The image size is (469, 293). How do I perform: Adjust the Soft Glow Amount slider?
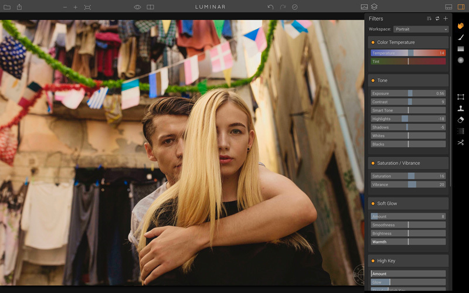tap(408, 216)
